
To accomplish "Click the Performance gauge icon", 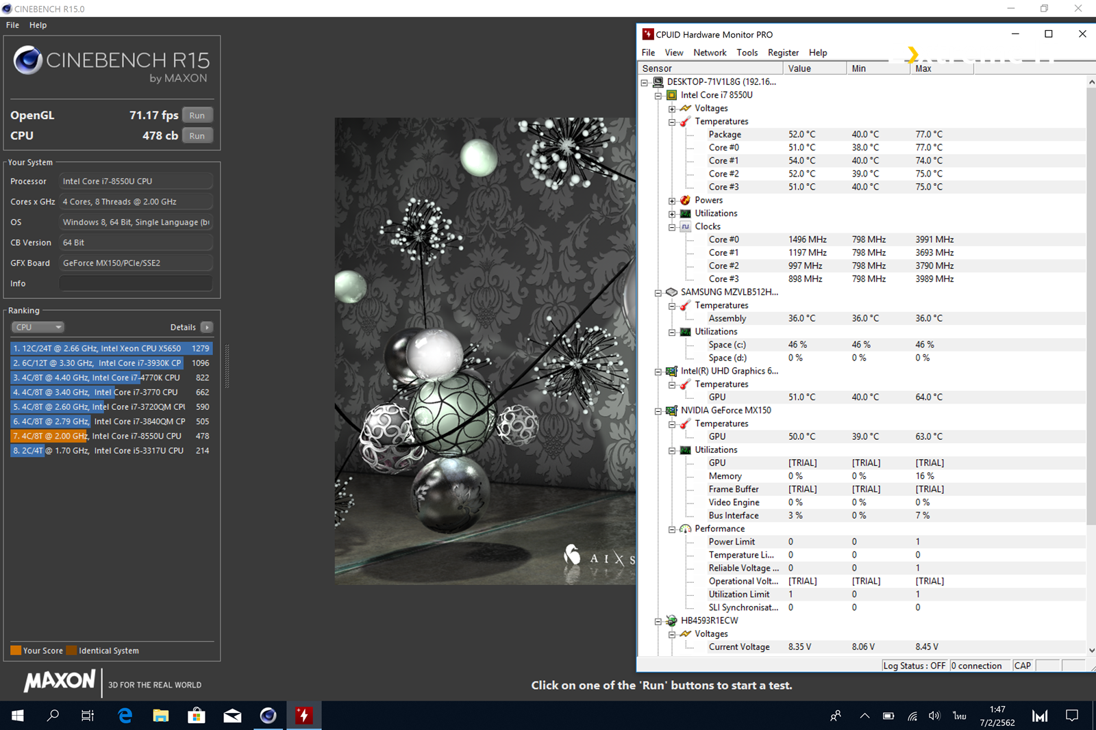I will pos(685,529).
